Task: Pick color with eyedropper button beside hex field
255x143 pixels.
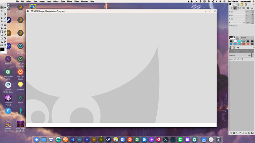Action: point(237,38)
